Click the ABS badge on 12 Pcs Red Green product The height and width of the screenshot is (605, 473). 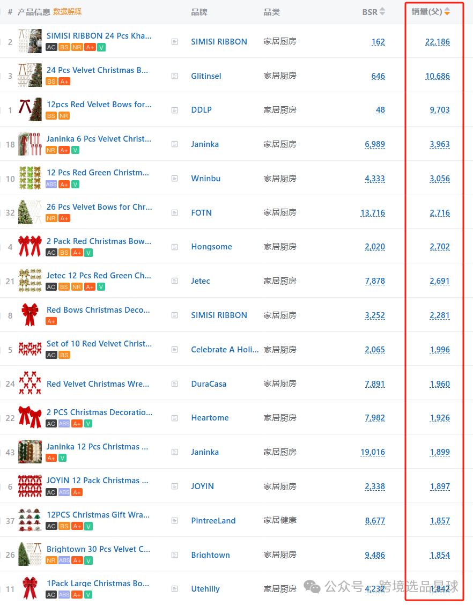[51, 185]
